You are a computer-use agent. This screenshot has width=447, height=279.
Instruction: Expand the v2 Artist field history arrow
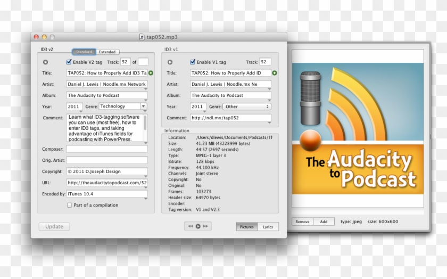point(146,89)
